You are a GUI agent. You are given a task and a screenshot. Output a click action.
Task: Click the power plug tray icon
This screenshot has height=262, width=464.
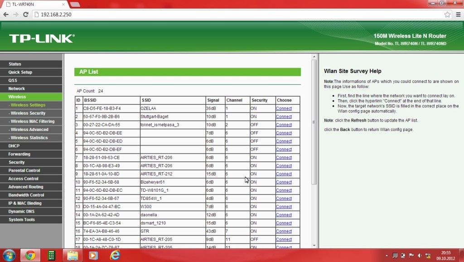coord(403,256)
